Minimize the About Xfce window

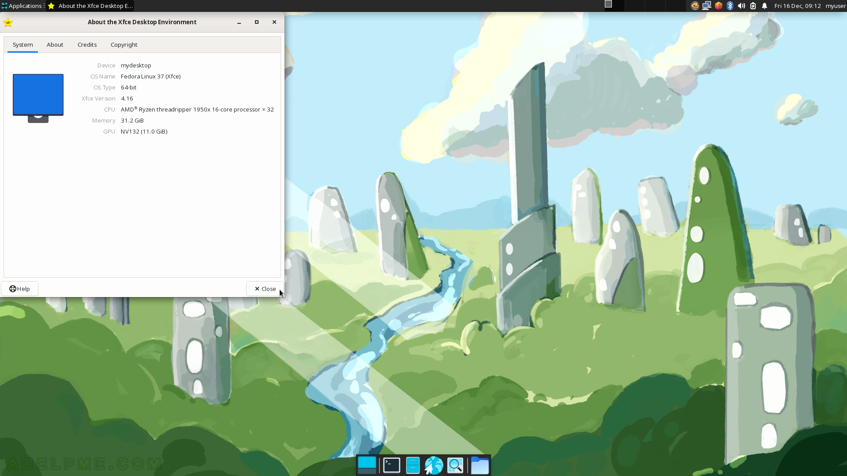pos(239,22)
